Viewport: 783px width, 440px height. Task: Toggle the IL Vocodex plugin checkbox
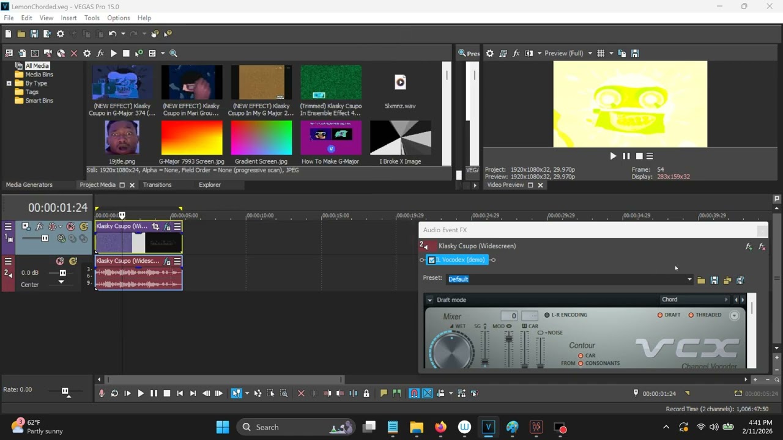tap(432, 260)
